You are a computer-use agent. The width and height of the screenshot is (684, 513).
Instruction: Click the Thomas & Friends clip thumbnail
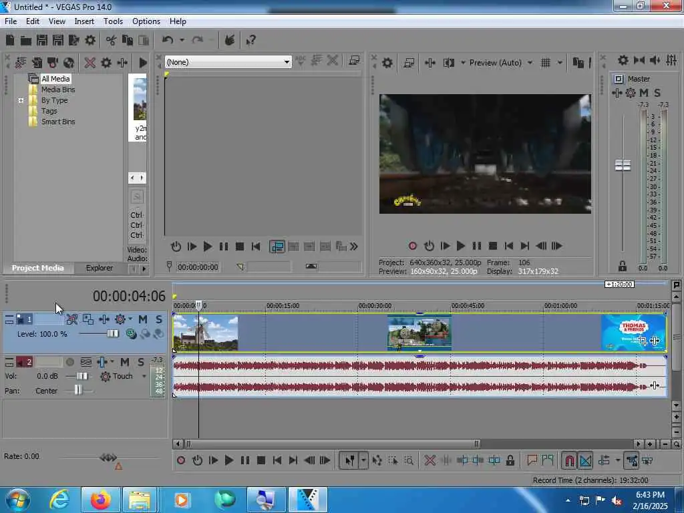[633, 333]
